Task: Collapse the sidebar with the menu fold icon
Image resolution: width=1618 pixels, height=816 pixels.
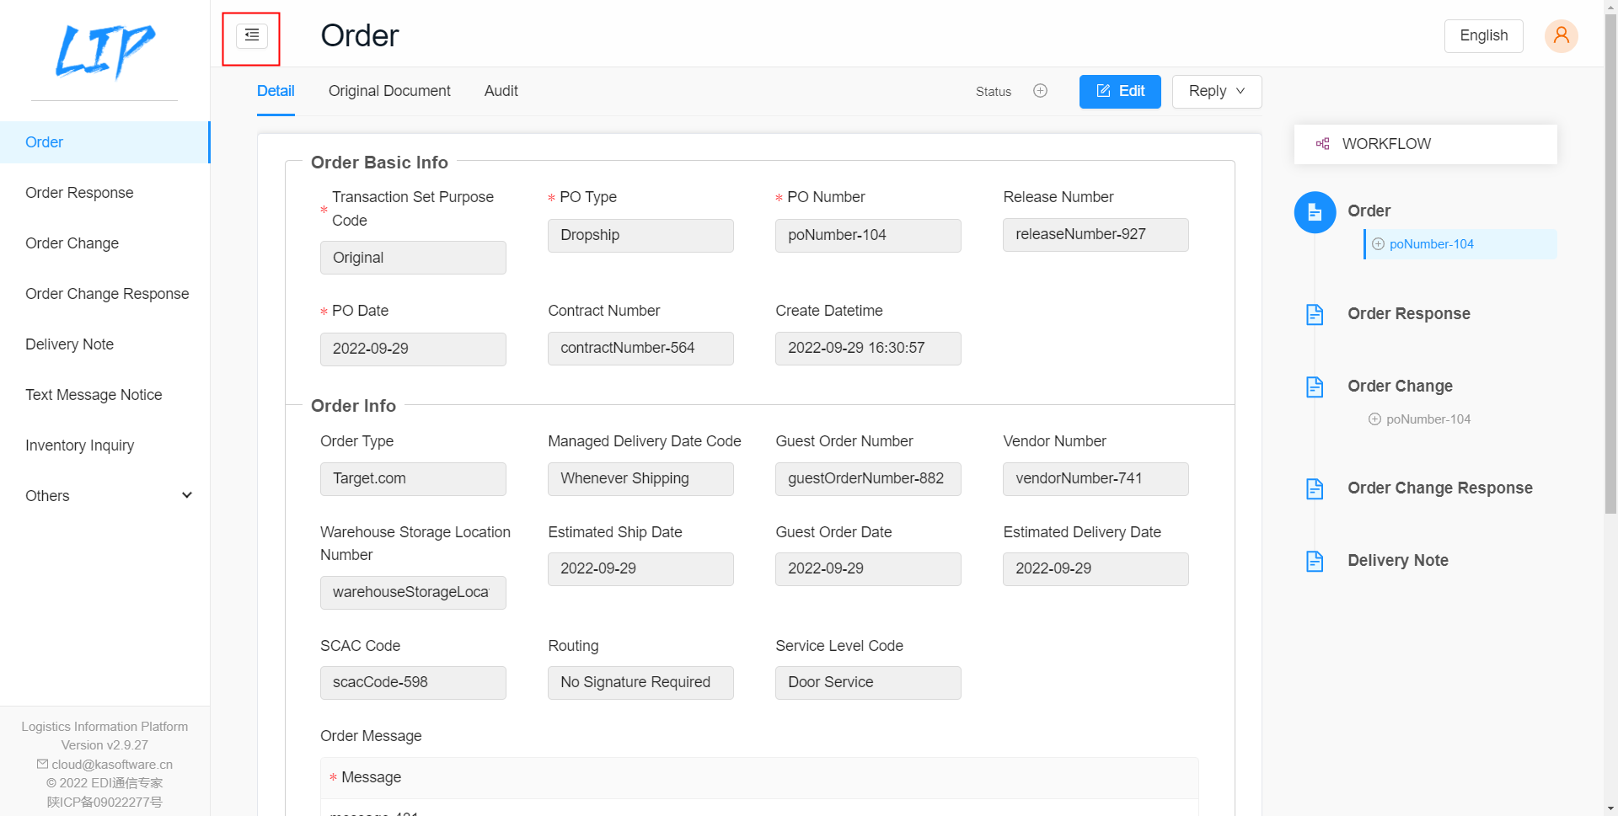Action: coord(251,36)
